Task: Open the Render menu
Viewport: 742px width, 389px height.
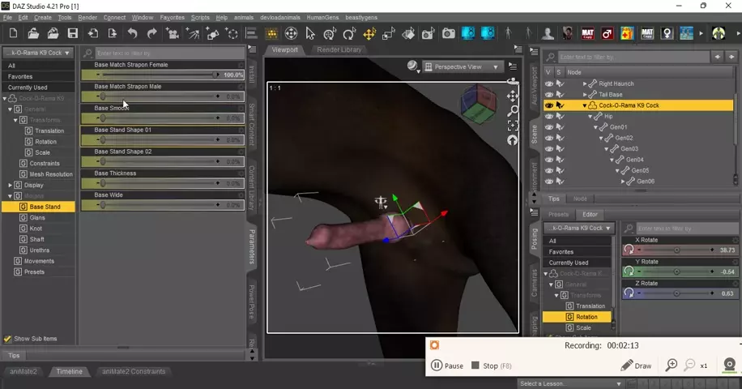Action: 87,17
